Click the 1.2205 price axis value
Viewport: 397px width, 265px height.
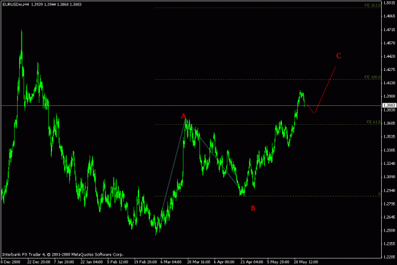pos(389,257)
